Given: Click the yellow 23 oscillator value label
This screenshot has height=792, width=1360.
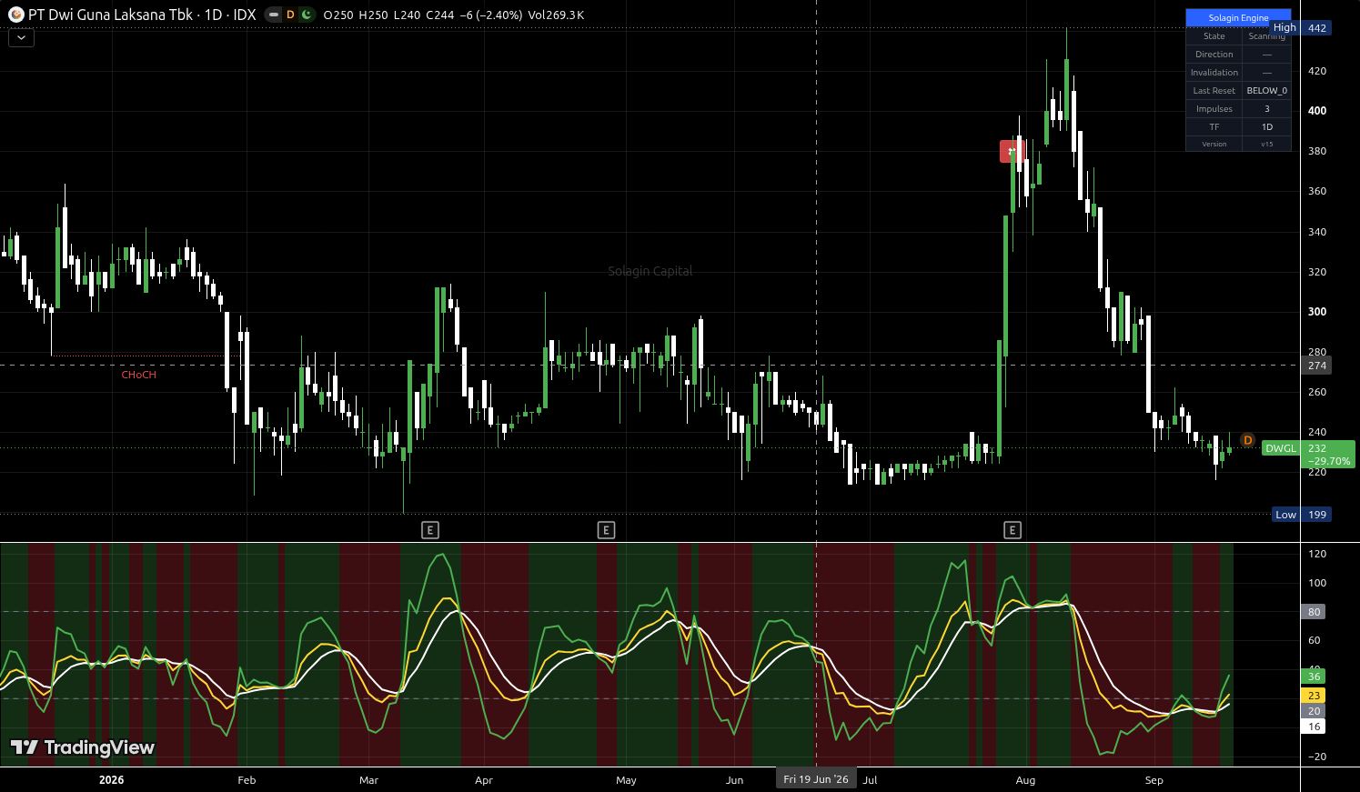Looking at the screenshot, I should click(1314, 696).
